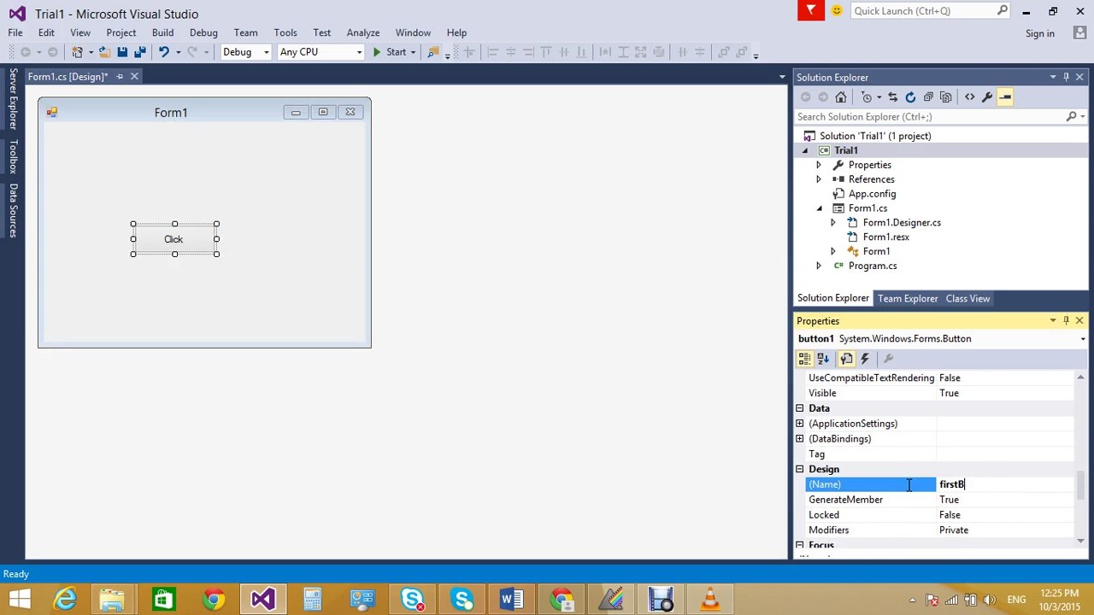Click the Home icon in Solution Explorer
Image resolution: width=1094 pixels, height=615 pixels.
841,97
